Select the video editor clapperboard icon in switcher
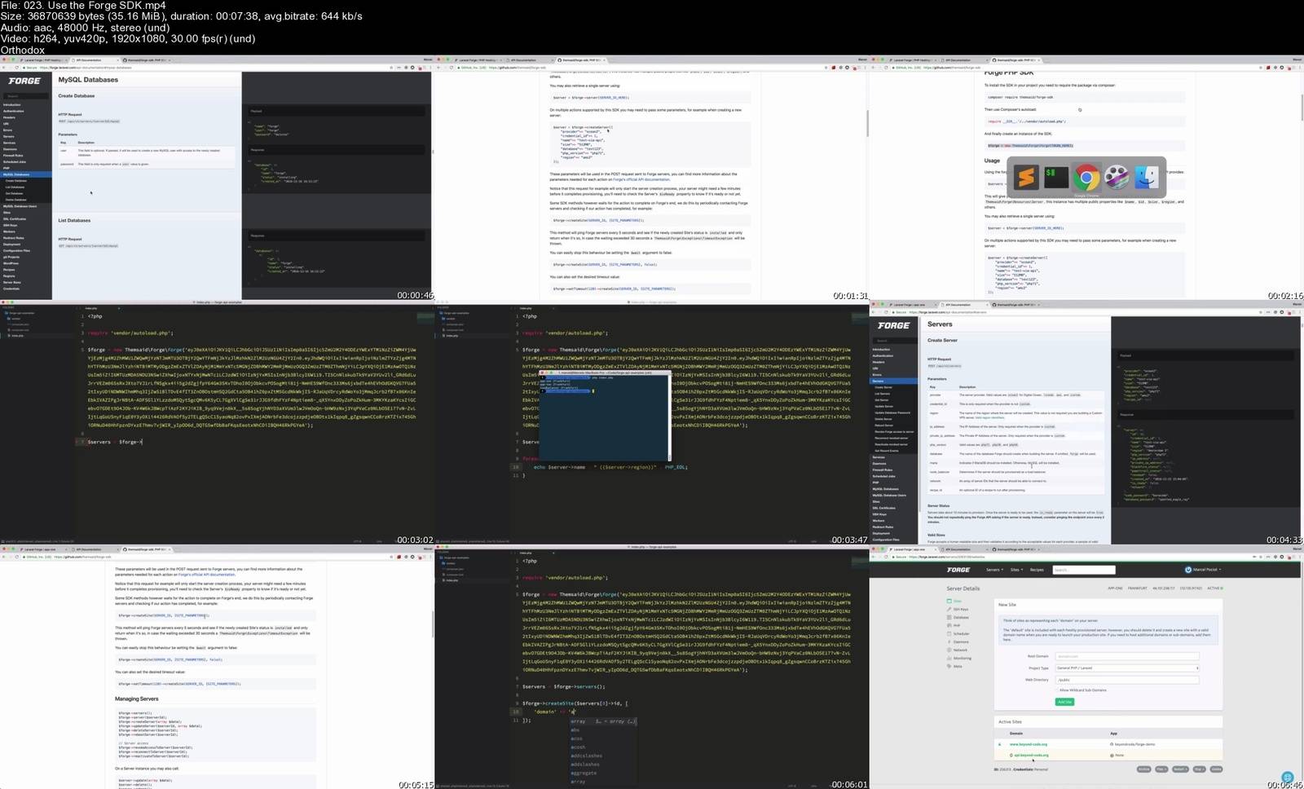 click(1117, 177)
